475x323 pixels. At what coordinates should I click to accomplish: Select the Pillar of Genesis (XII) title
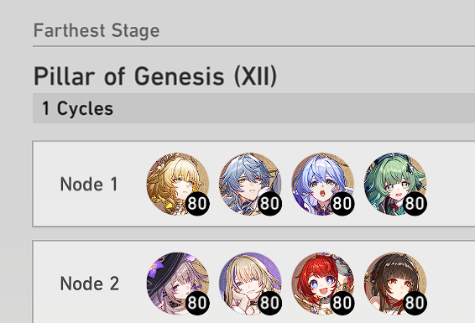pyautogui.click(x=155, y=76)
